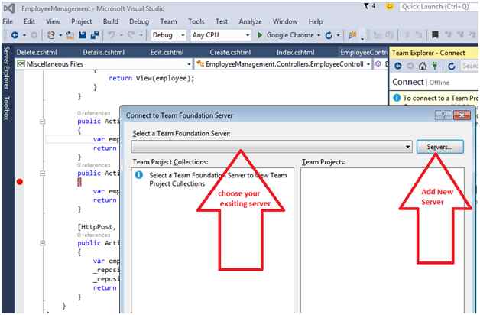Click the Team Explorer green Connect plug icon
The image size is (480, 315).
pyautogui.click(x=434, y=66)
